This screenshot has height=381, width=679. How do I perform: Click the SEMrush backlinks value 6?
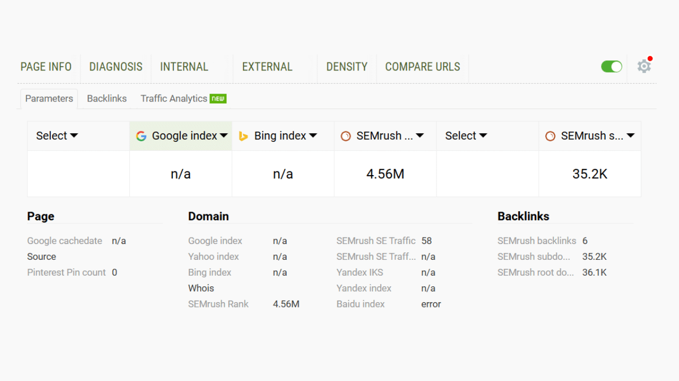585,241
